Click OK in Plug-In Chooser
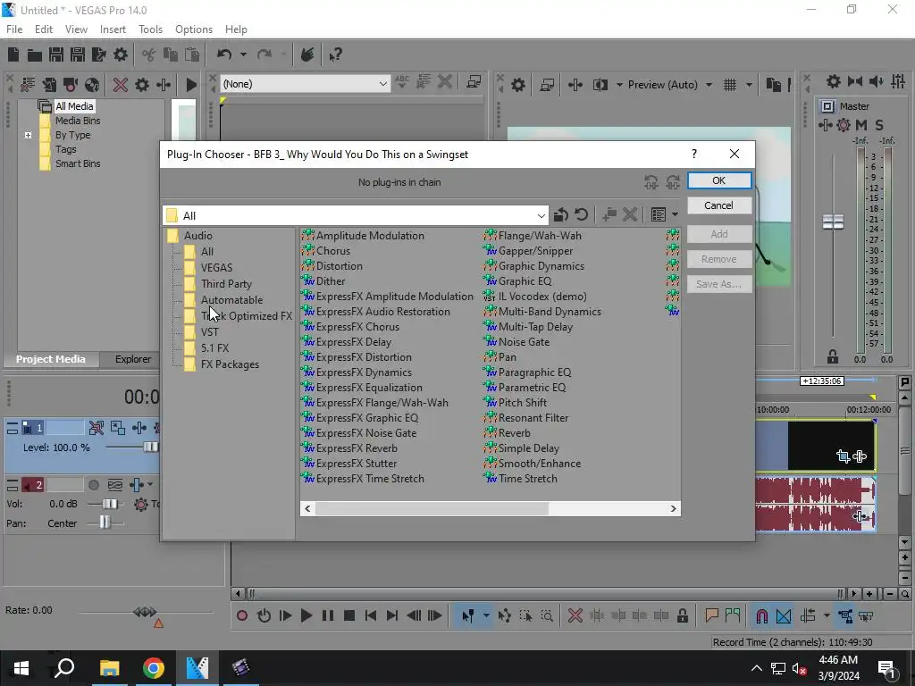915x686 pixels. coord(719,180)
